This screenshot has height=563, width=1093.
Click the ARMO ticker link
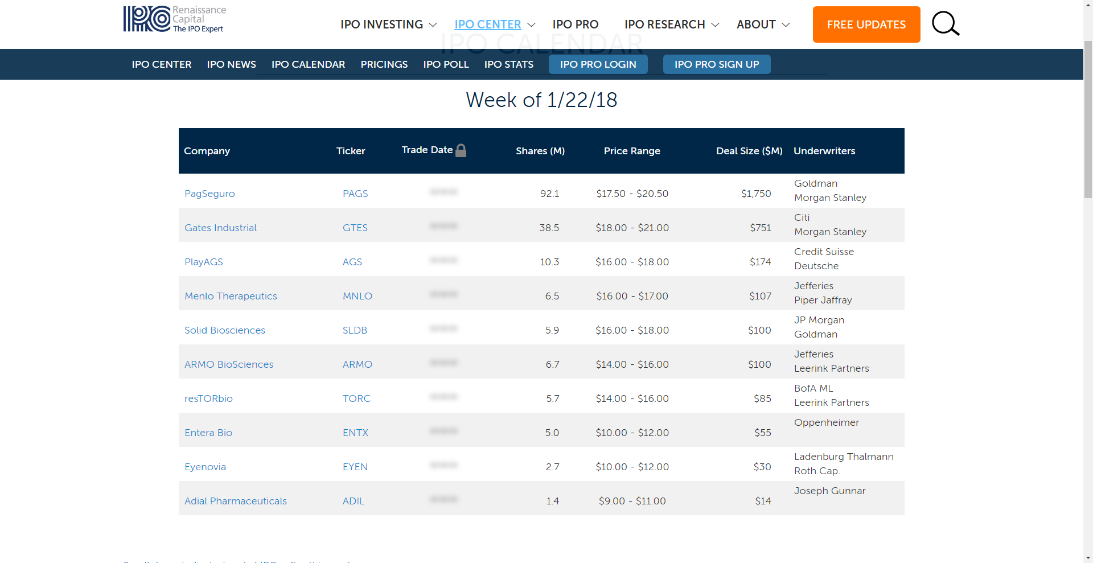click(x=358, y=364)
